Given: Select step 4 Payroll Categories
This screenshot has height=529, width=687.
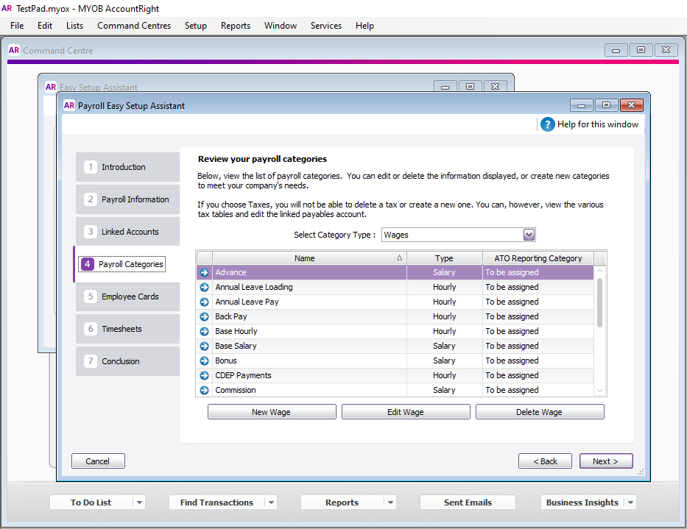Looking at the screenshot, I should 127,264.
